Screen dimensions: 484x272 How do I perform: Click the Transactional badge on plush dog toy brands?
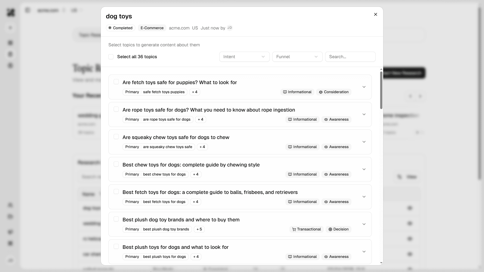(306, 229)
